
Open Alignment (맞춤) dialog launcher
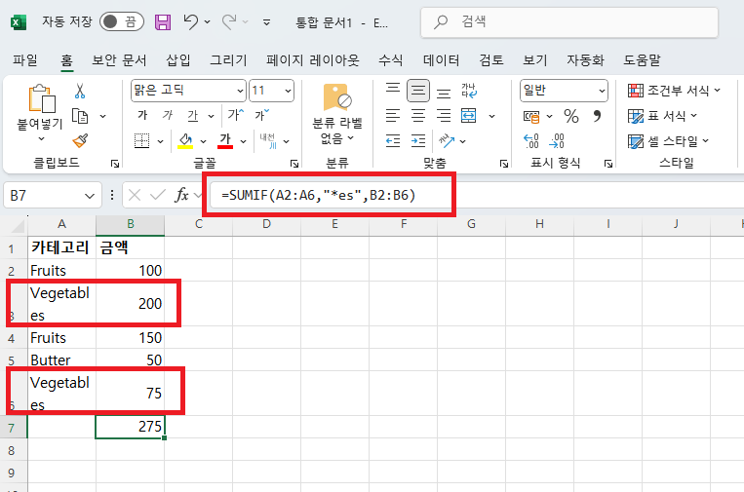tap(503, 164)
